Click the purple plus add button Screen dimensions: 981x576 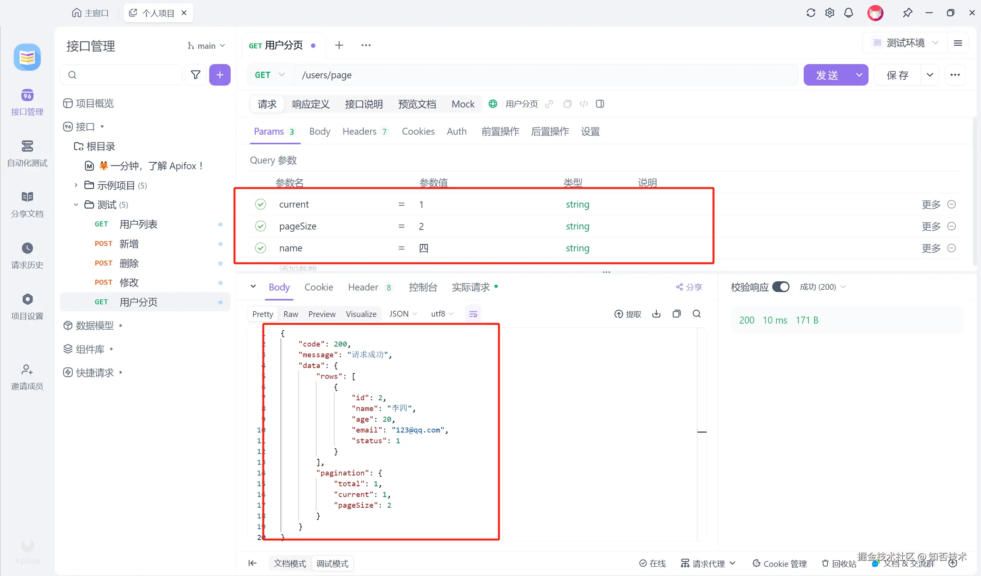[220, 75]
